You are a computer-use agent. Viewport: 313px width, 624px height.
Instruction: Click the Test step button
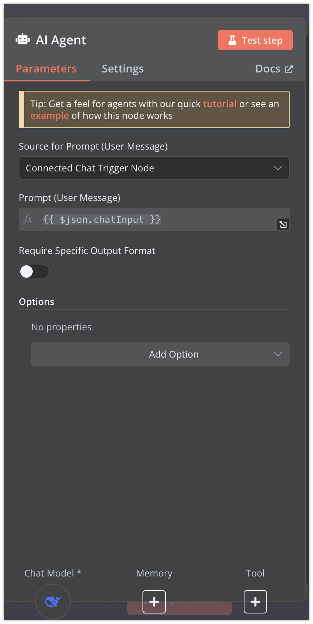click(x=255, y=40)
